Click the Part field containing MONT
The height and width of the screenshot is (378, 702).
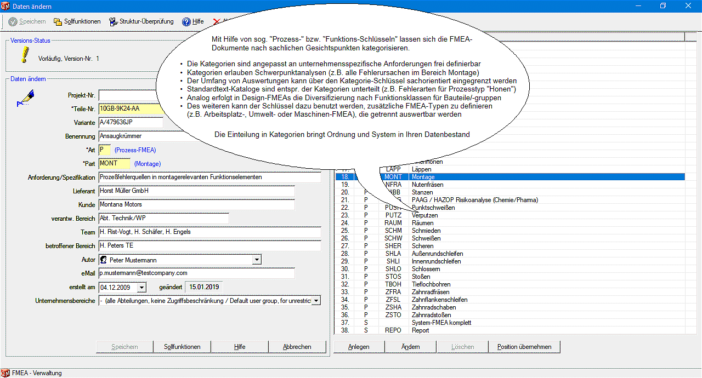[x=115, y=164]
